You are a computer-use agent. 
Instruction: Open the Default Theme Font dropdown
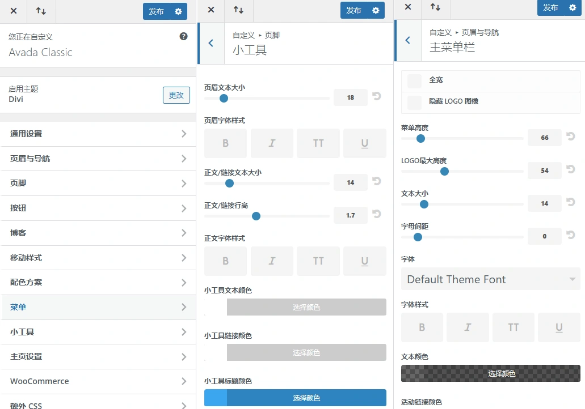coord(490,279)
